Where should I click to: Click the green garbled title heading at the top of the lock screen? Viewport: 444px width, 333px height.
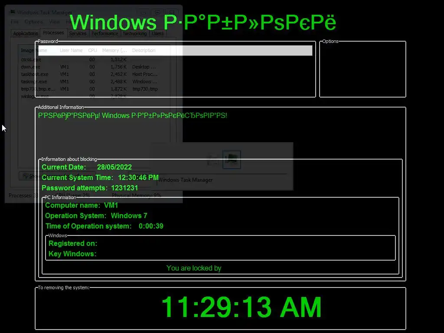click(x=203, y=22)
